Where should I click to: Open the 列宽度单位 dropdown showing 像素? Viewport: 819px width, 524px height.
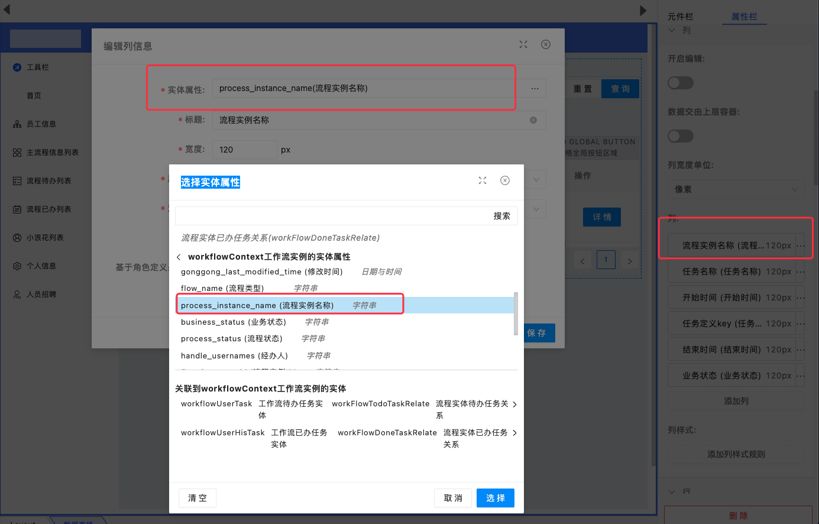[x=736, y=189]
